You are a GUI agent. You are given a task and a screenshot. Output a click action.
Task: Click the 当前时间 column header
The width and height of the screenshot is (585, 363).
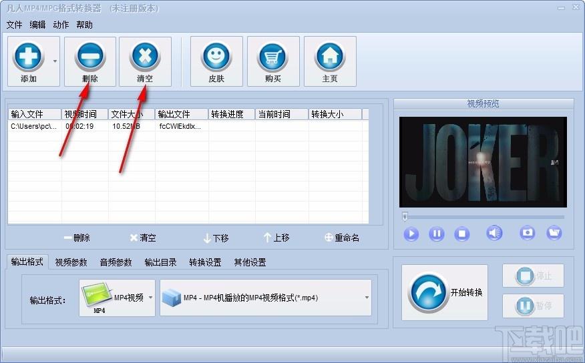point(282,114)
